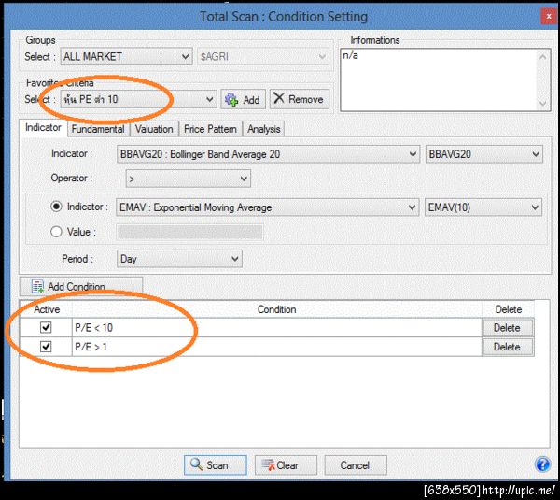Delete the P/E > 1 condition
Viewport: 560px width, 500px height.
point(508,347)
